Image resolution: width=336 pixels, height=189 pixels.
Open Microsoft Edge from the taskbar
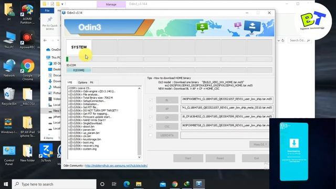pos(127,184)
